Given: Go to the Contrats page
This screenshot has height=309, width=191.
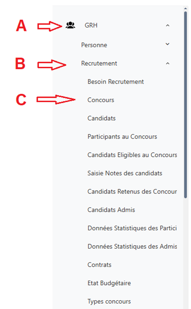Looking at the screenshot, I should pyautogui.click(x=99, y=265).
